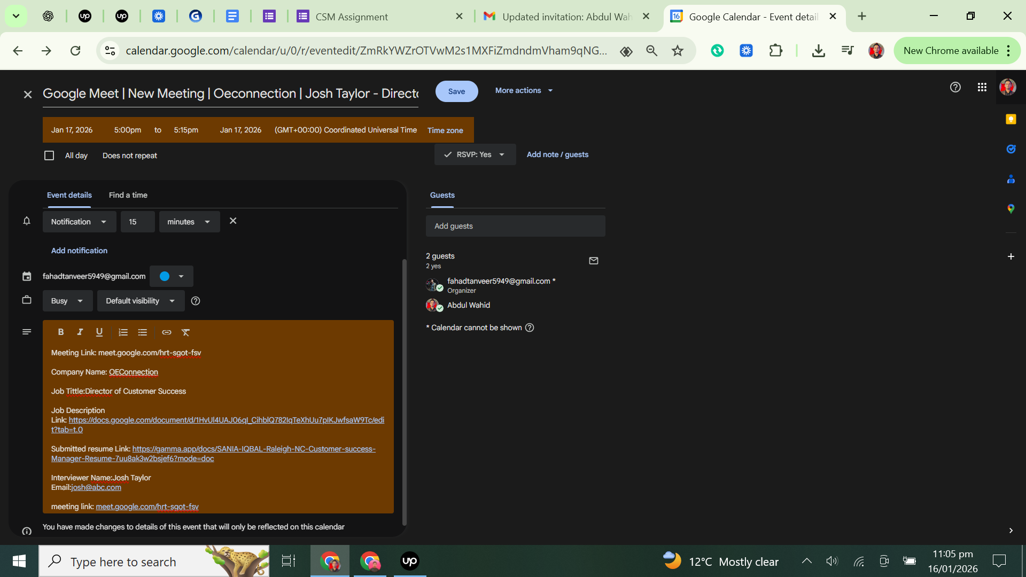1026x577 pixels.
Task: Open the More actions menu
Action: [524, 90]
